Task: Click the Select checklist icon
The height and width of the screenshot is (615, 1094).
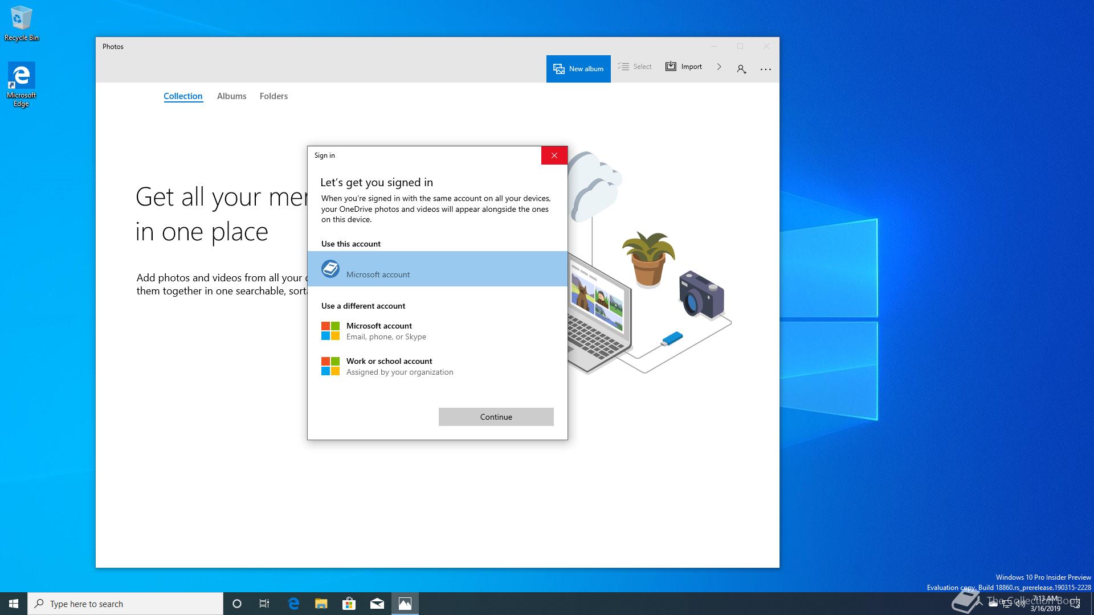Action: 623,67
